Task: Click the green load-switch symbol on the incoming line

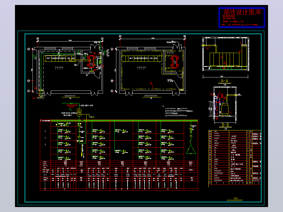Action: click(x=72, y=103)
